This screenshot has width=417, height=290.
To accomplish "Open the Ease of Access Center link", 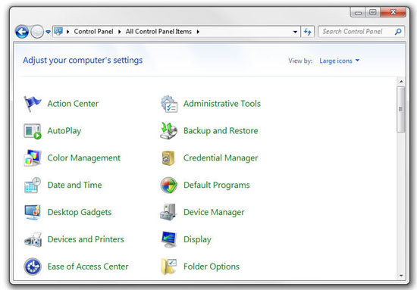I will point(88,267).
